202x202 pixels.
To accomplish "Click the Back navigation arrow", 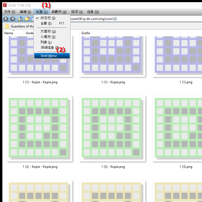I will click(6, 19).
